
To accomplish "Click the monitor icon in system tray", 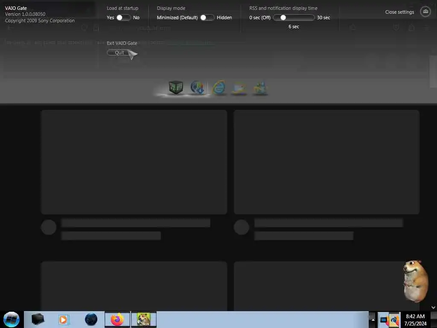I will click(384, 320).
